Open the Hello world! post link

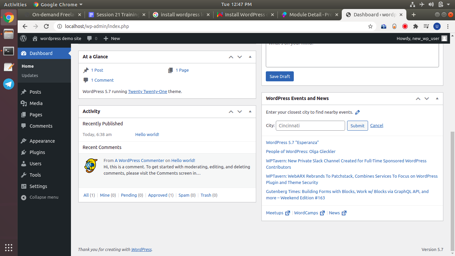[147, 134]
